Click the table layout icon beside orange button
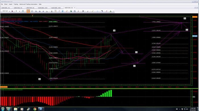Screen dimensions: 199x111 tap(32, 11)
